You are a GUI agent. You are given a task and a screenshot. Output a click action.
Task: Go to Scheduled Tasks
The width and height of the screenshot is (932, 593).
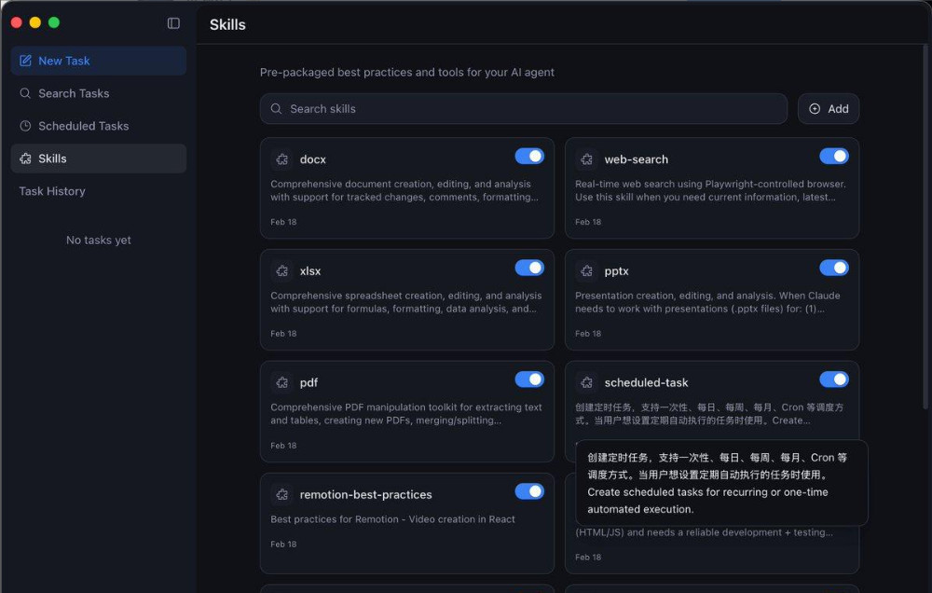click(99, 126)
